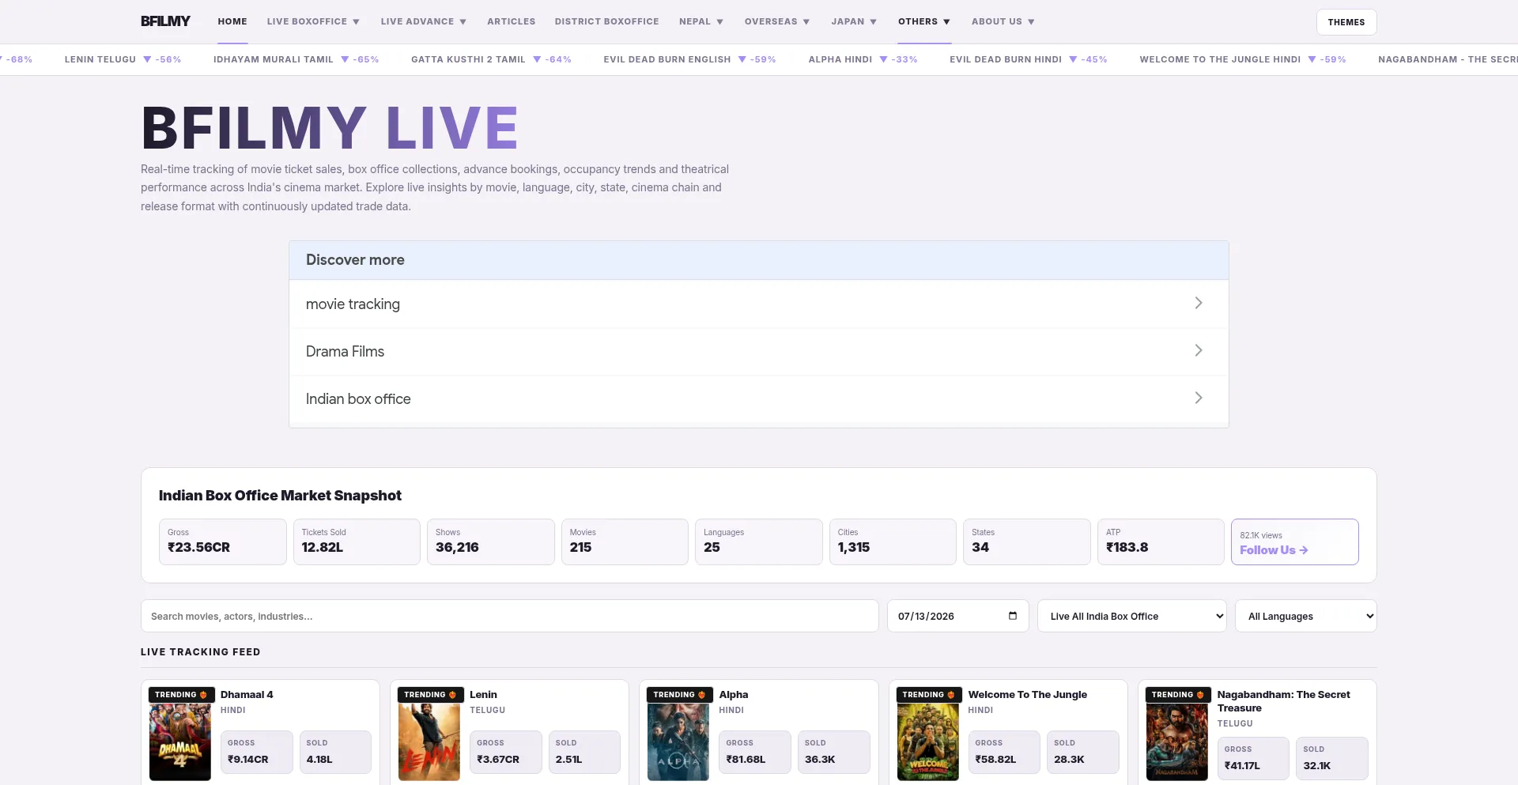Expand the Indian box office chevron arrow
Image resolution: width=1518 pixels, height=785 pixels.
1199,398
